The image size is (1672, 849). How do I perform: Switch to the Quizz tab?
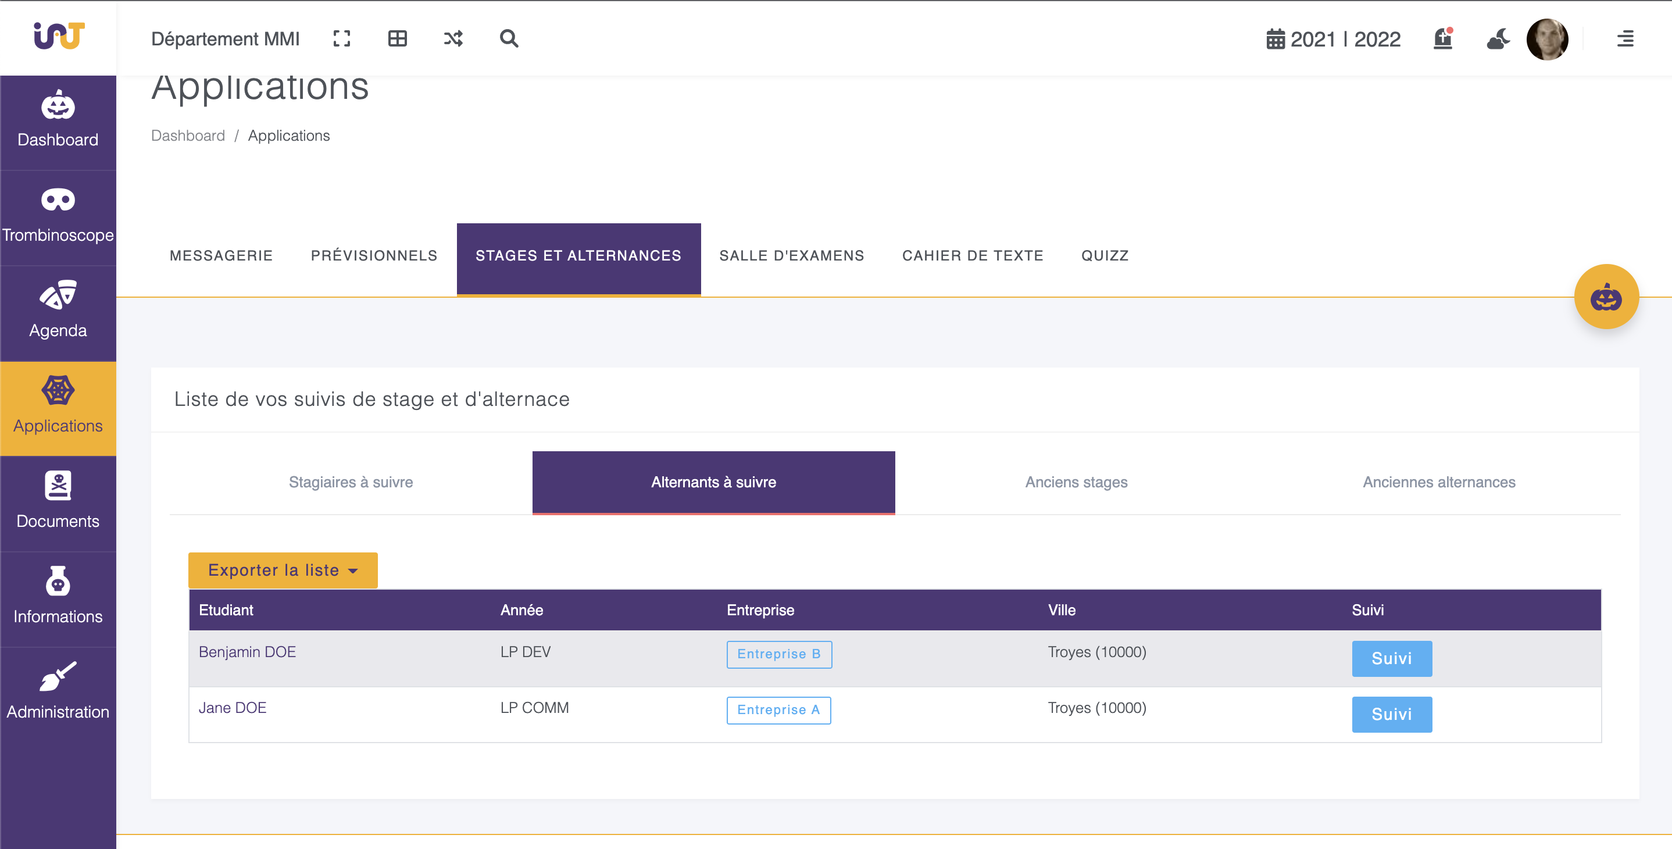point(1103,255)
